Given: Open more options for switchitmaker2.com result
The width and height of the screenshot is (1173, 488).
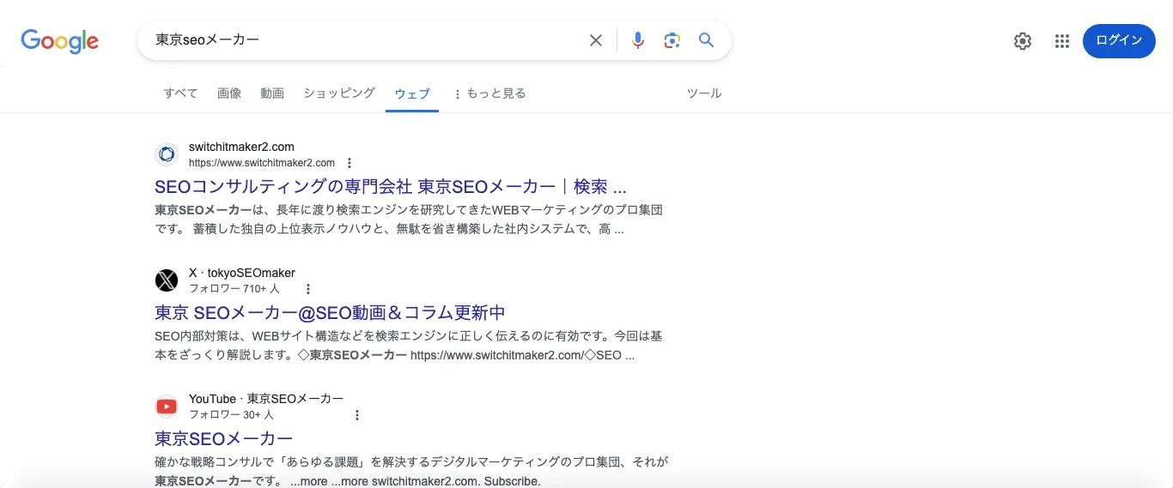Looking at the screenshot, I should point(349,163).
